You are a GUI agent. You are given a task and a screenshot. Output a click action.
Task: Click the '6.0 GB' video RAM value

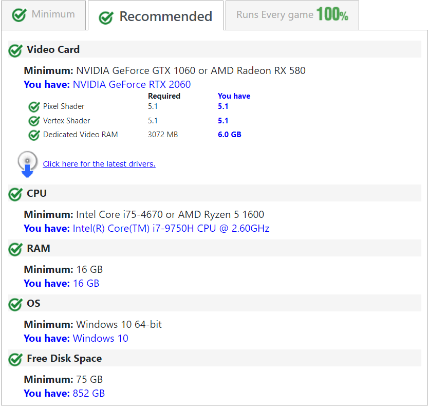point(230,135)
